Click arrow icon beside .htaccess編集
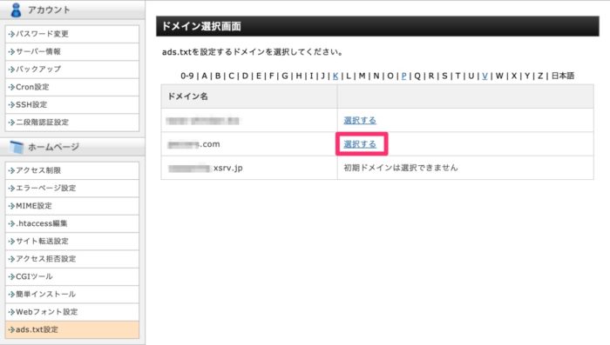Screen dimensions: 610x345 [11, 224]
